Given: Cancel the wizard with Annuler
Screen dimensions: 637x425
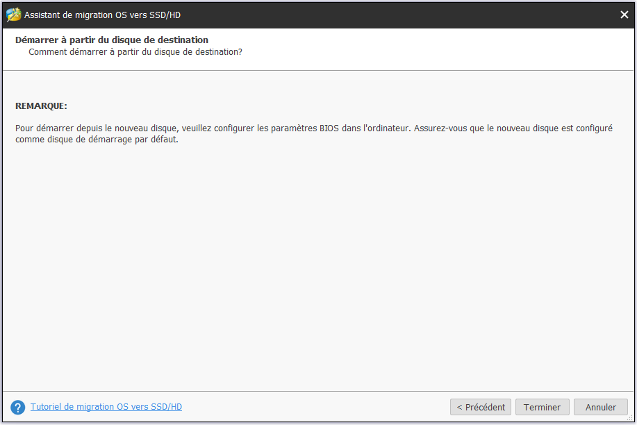Looking at the screenshot, I should (600, 407).
